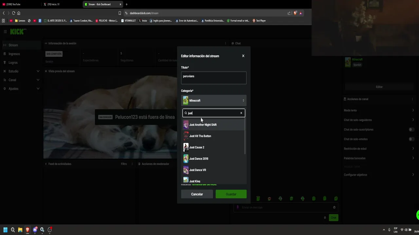Viewport: 419px width, 235px height.
Task: Open Palabras baneadas settings
Action: [379, 158]
